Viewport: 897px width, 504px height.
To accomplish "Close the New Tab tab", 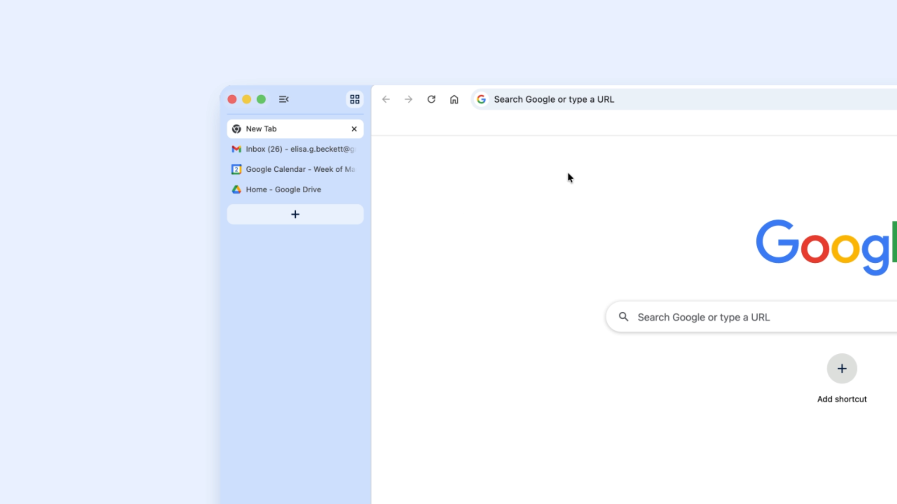I will tap(354, 129).
